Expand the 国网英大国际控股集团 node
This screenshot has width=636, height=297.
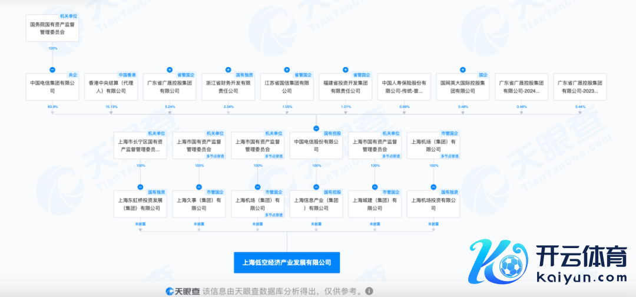[463, 70]
